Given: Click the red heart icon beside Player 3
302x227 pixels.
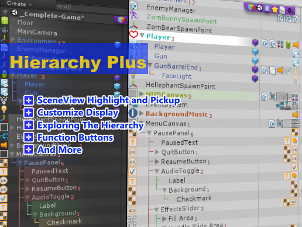Looking at the screenshot, I should 133,34.
